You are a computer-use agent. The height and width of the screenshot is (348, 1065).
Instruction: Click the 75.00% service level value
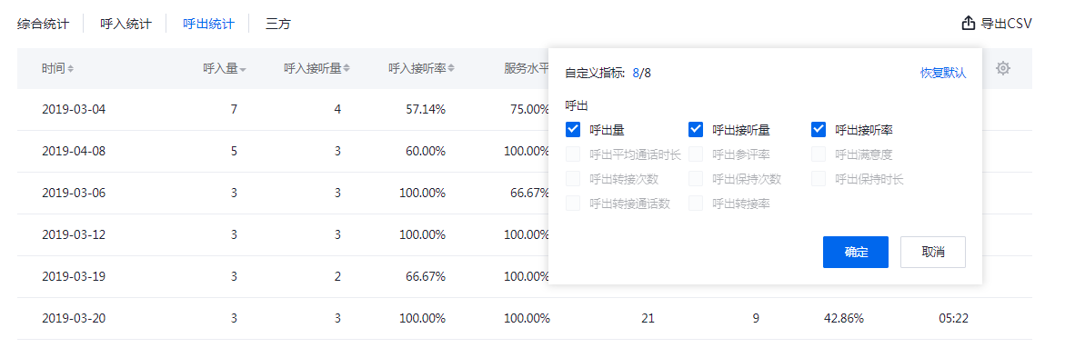530,109
